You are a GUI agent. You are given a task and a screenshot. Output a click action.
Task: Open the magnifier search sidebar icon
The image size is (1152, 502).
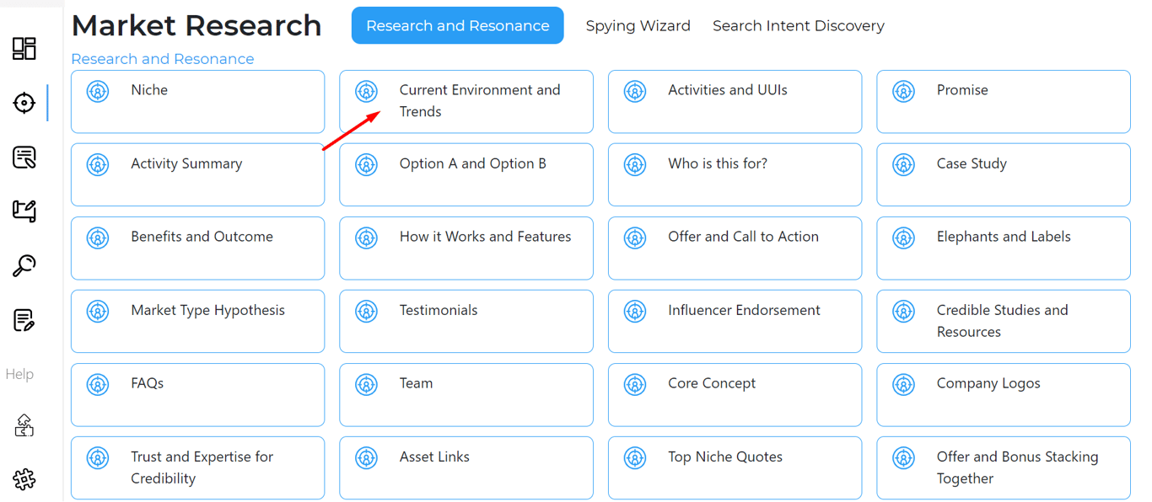click(x=24, y=266)
